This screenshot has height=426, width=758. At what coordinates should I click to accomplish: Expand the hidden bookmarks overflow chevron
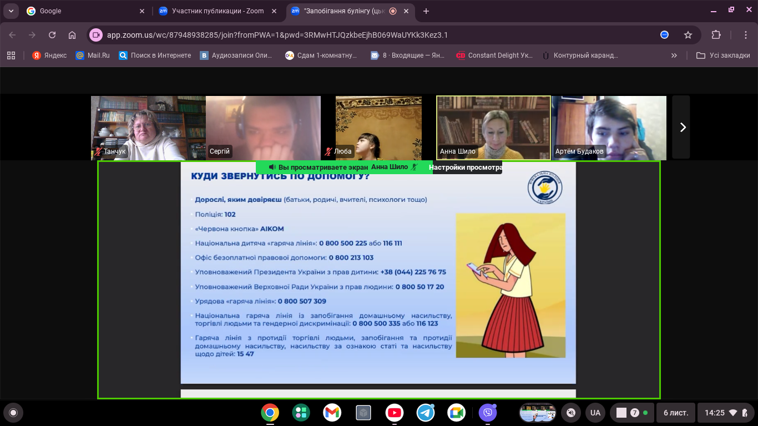pos(674,55)
